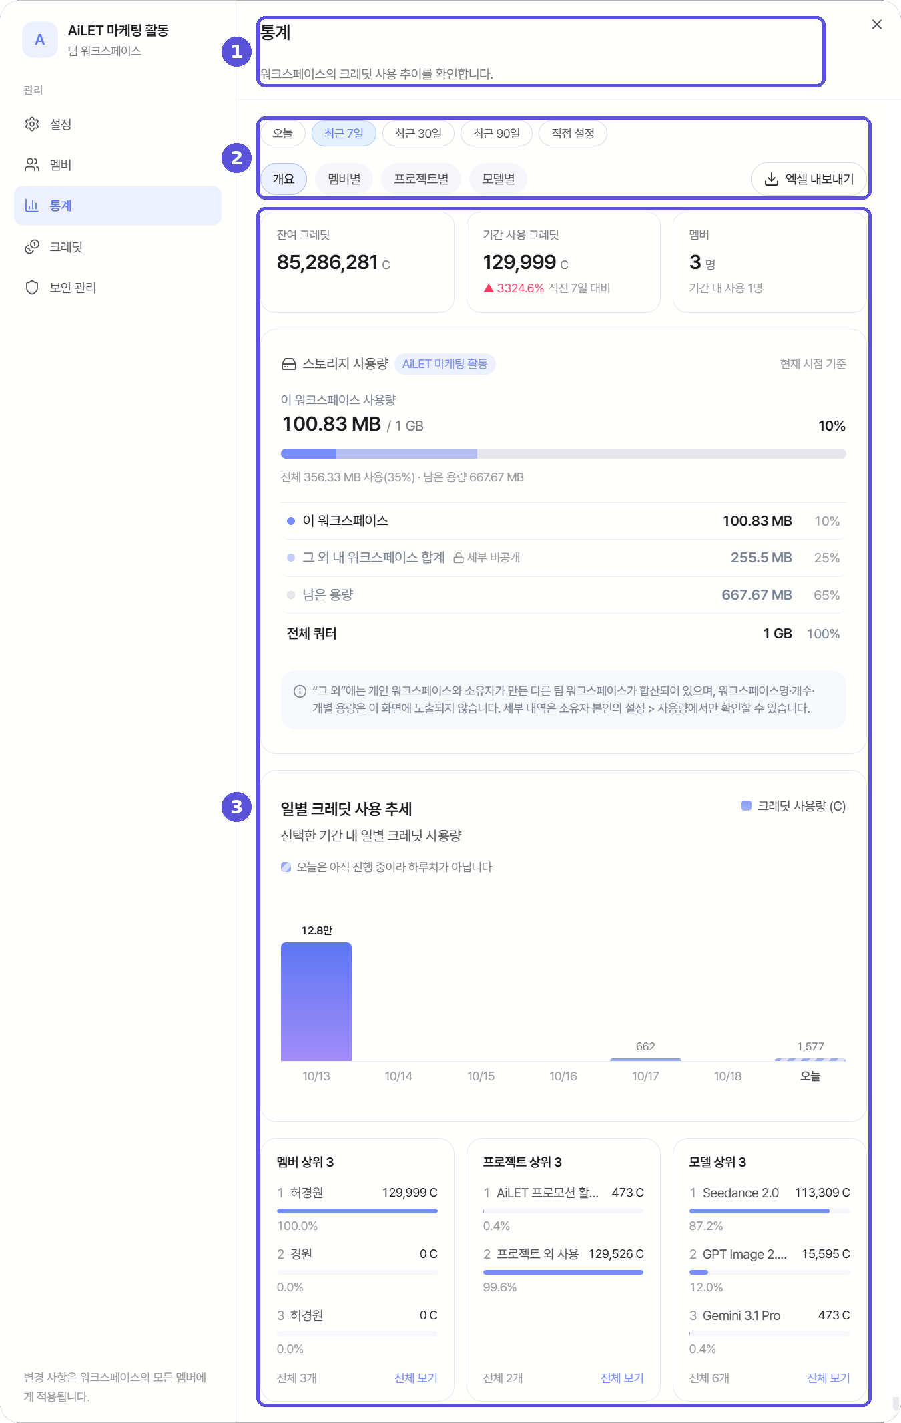
Task: Click the 통계 bar chart icon
Action: [32, 206]
